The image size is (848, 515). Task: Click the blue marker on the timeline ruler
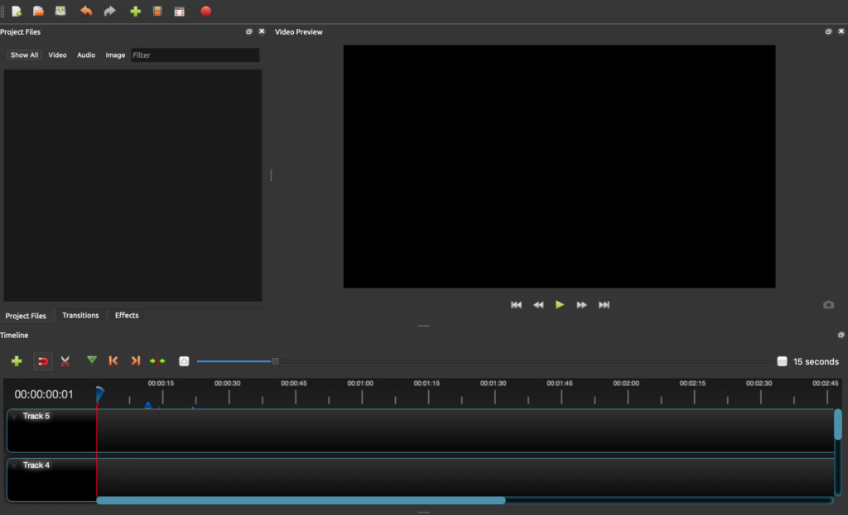click(x=147, y=404)
